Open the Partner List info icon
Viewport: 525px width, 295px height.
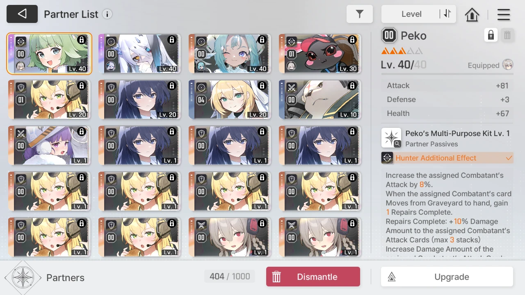click(107, 14)
